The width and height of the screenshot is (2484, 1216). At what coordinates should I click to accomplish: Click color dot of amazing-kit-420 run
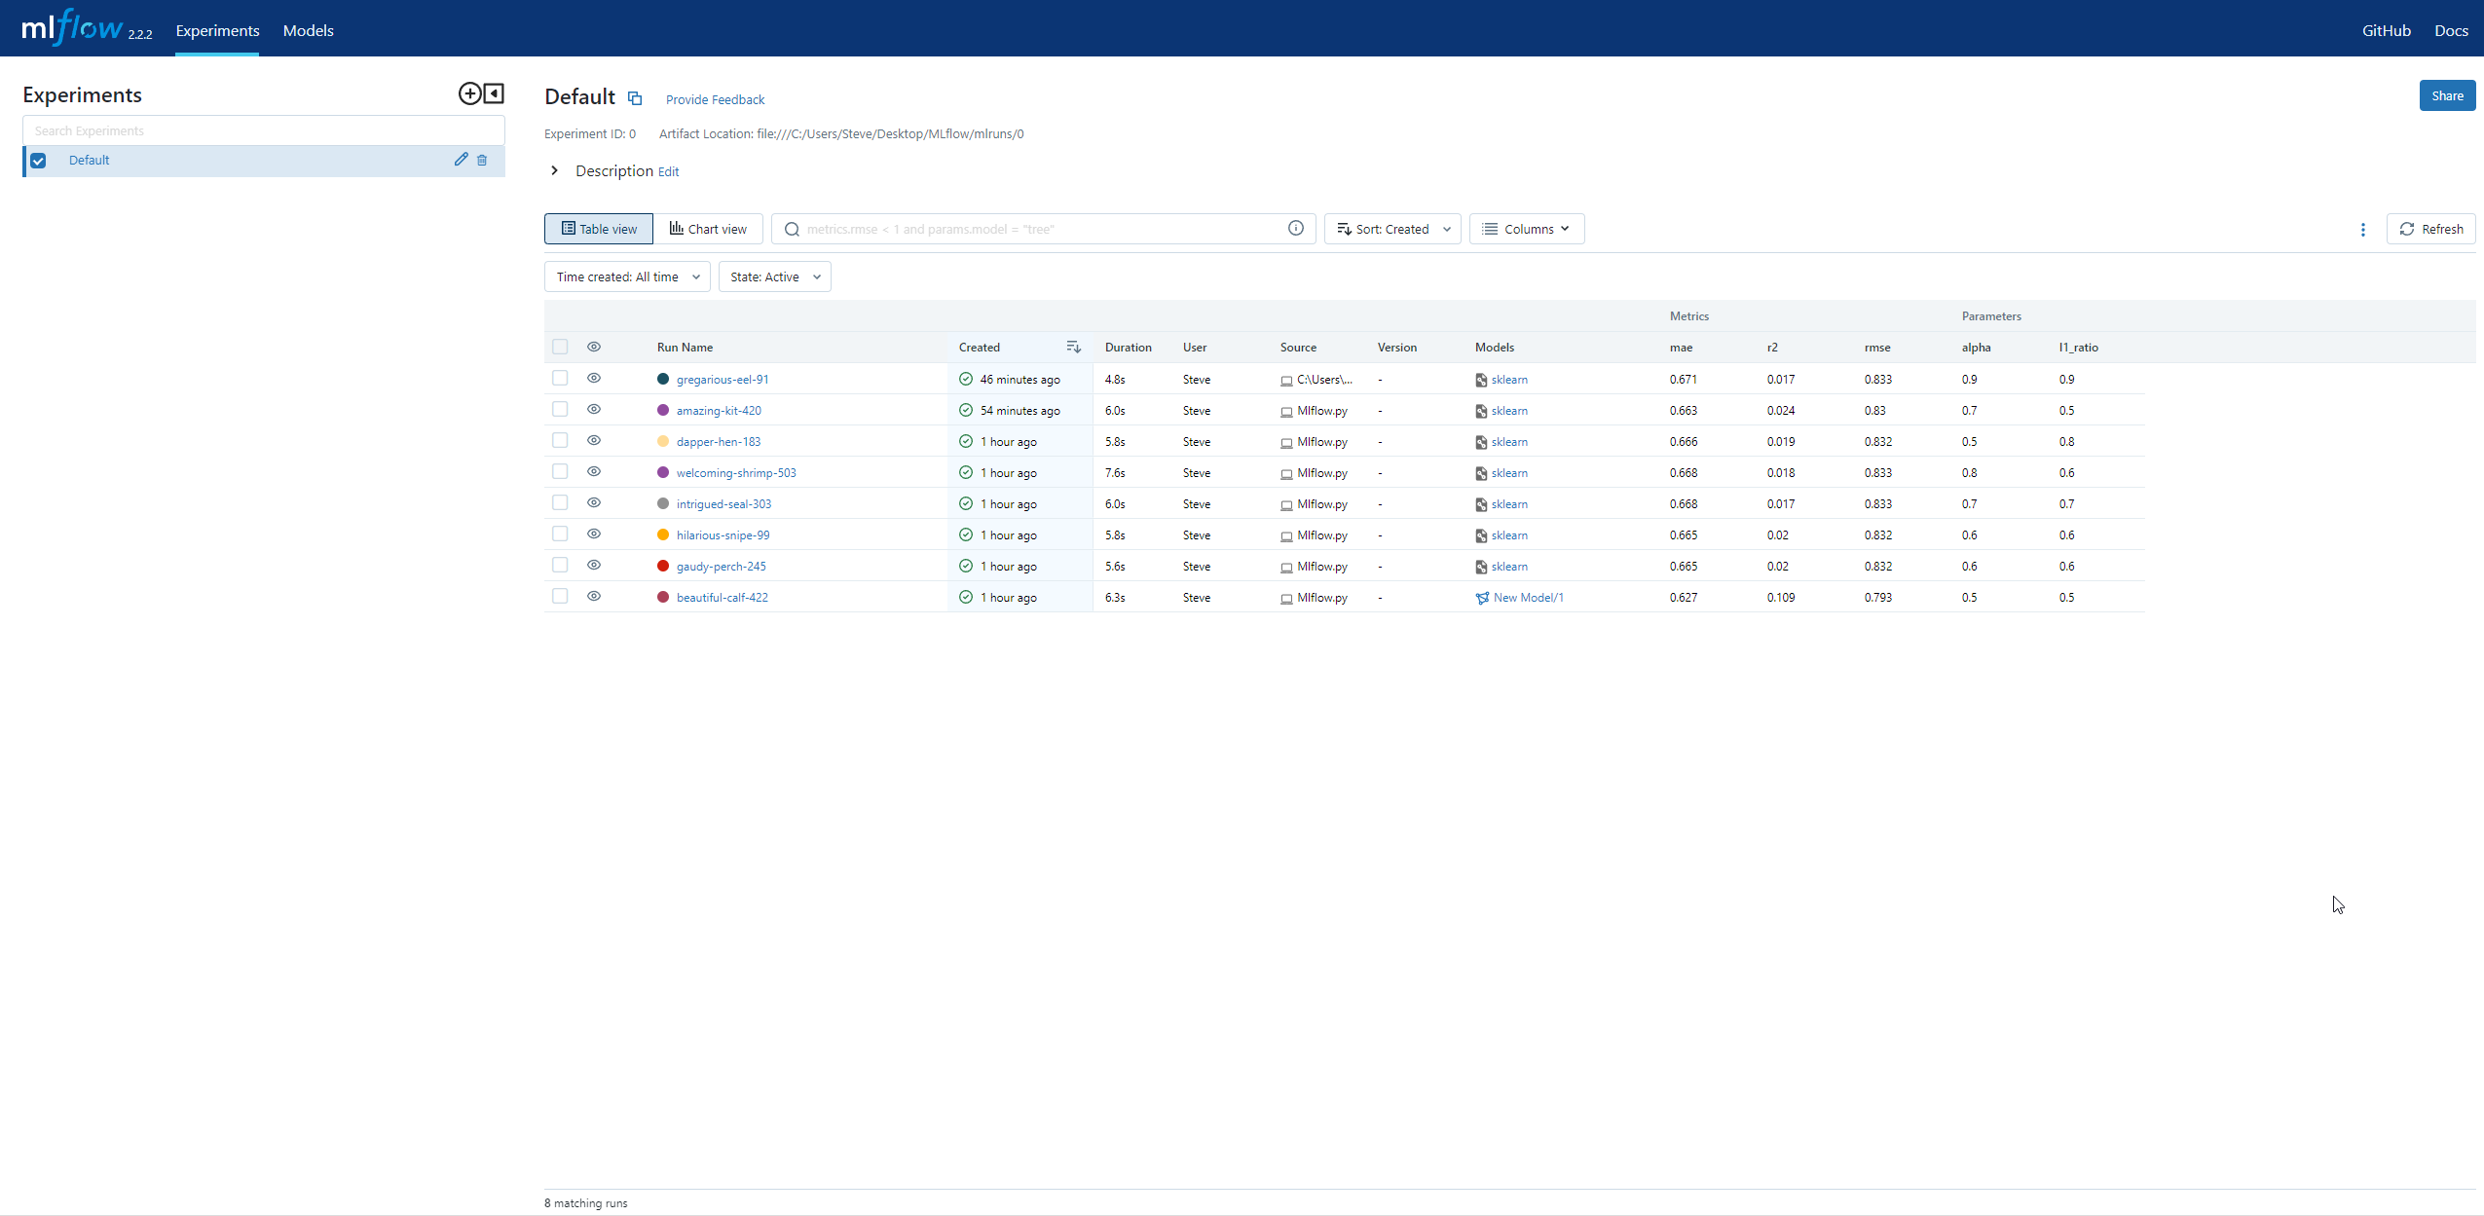pyautogui.click(x=663, y=410)
